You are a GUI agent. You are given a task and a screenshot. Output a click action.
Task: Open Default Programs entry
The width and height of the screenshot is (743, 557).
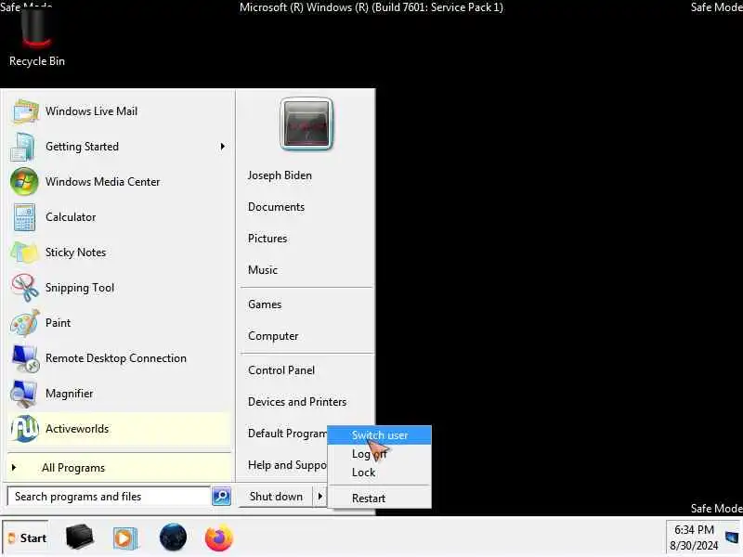tap(287, 434)
